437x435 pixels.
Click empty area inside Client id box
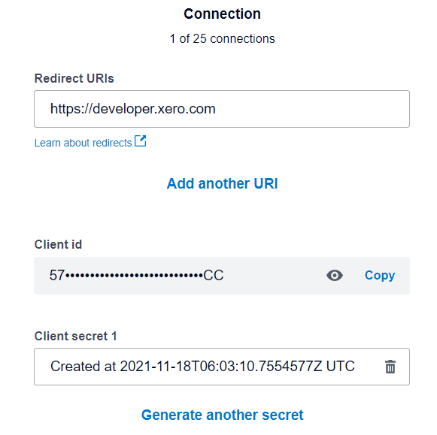275,276
